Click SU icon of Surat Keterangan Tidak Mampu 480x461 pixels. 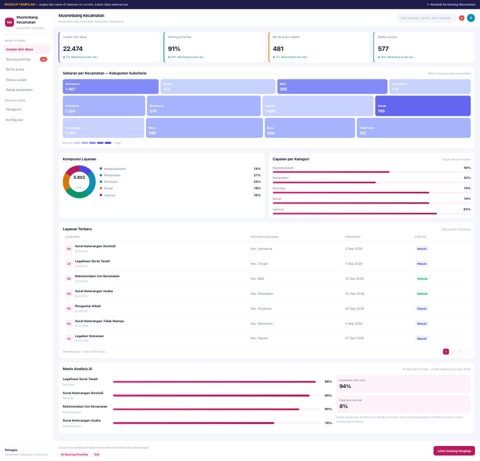tap(69, 324)
